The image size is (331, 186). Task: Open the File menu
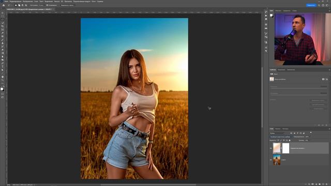[6, 2]
